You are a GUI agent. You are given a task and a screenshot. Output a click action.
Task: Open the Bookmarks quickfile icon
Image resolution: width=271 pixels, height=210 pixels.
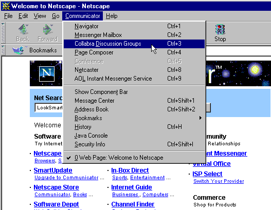pyautogui.click(x=19, y=50)
